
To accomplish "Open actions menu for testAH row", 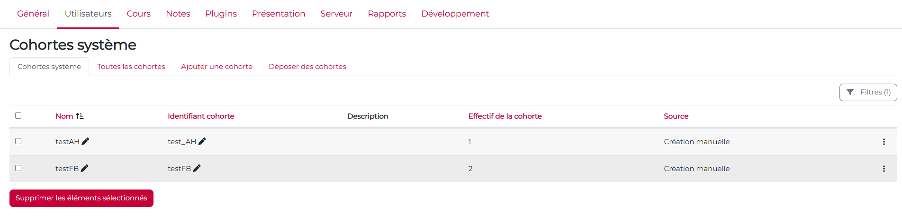I will (884, 142).
